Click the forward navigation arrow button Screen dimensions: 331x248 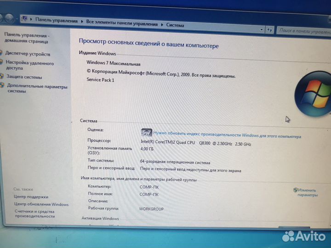(9, 18)
